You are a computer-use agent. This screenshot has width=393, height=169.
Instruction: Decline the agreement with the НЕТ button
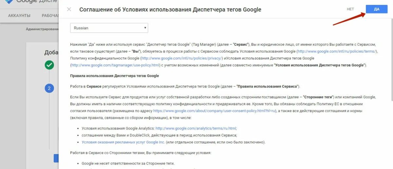pyautogui.click(x=350, y=9)
